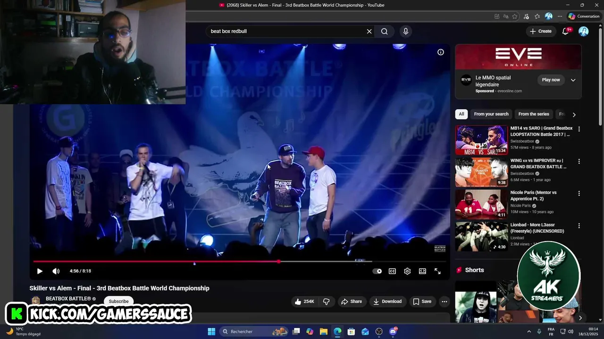This screenshot has height=339, width=604.
Task: Open Edge split screen icon
Action: [x=496, y=16]
